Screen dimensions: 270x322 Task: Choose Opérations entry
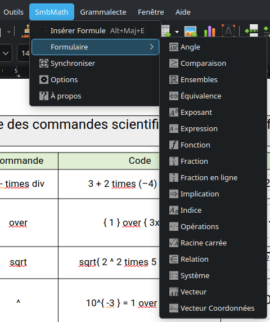click(213, 226)
